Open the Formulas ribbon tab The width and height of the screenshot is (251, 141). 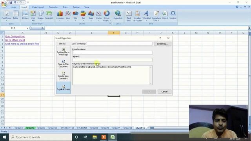point(53,7)
